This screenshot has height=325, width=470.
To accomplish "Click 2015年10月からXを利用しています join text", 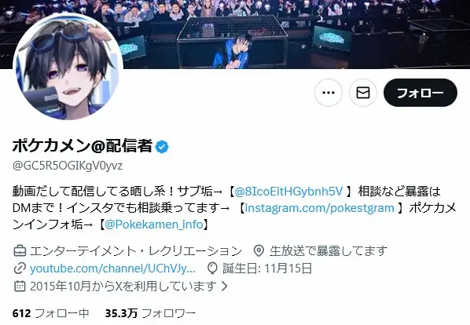I will click(x=123, y=287).
